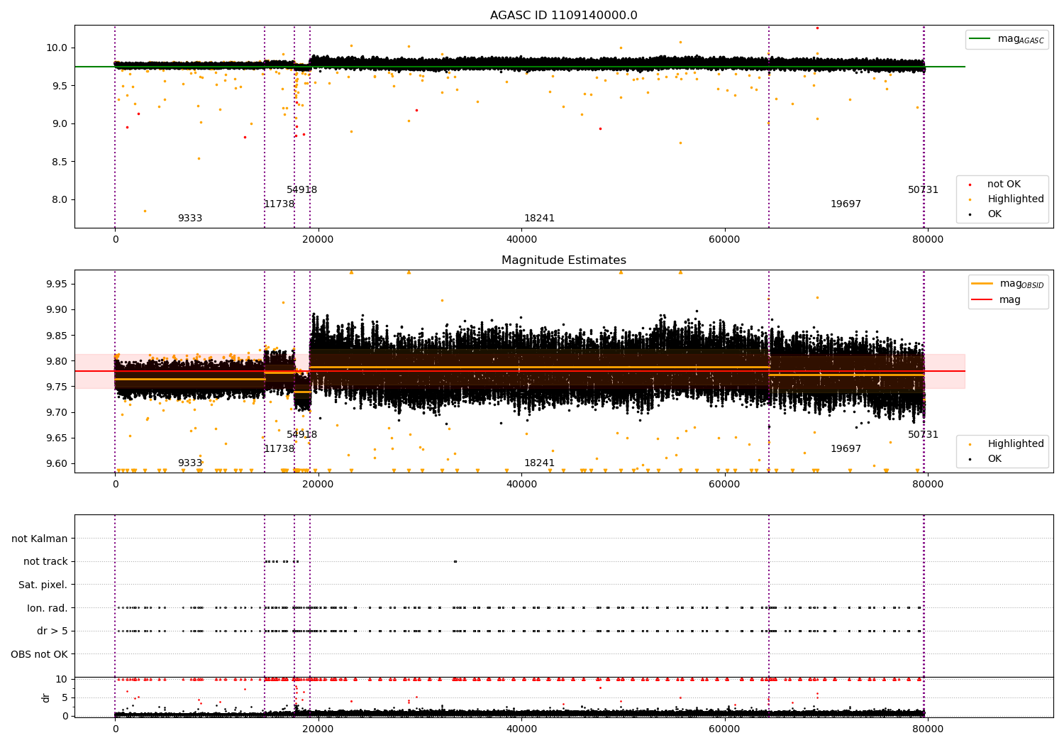
Task: Click the '9.5' y-axis tick of top plot
Action: click(60, 86)
